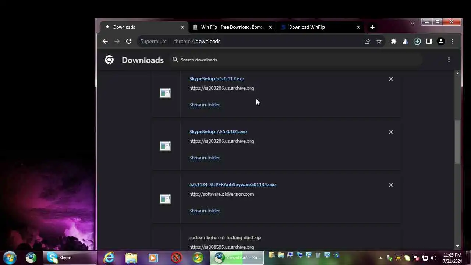Click the http://software.oldversion.com source text
This screenshot has width=471, height=265.
[x=222, y=194]
